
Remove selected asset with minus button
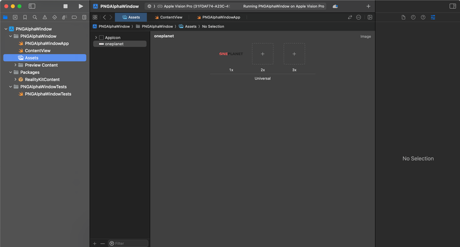[x=102, y=243]
